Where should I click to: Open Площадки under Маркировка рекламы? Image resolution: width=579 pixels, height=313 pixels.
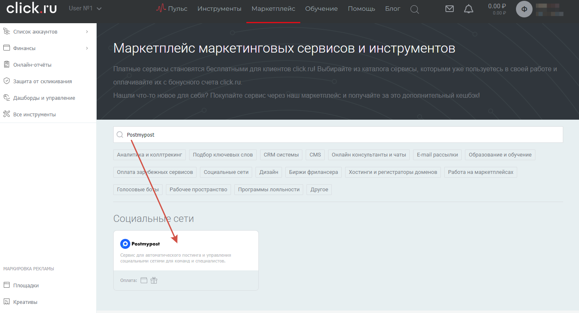[x=26, y=285]
